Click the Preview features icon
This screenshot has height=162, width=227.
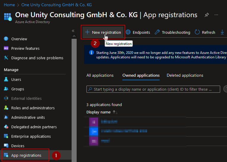pos(6,48)
